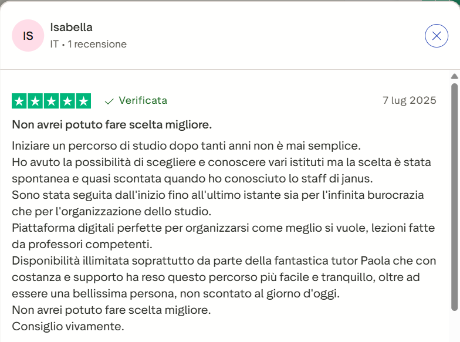Click the "1 recensione" count text

click(97, 44)
